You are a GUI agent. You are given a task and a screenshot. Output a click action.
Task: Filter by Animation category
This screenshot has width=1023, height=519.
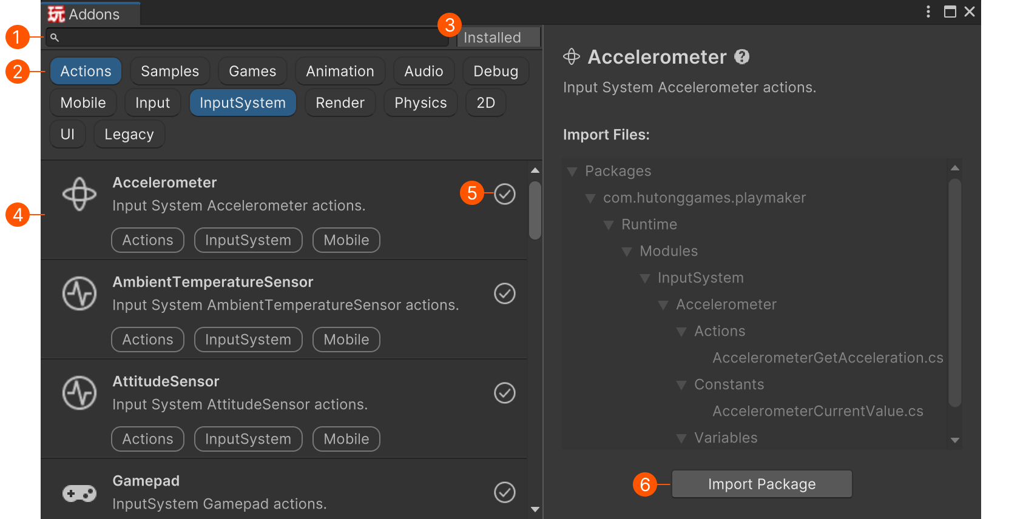(340, 71)
